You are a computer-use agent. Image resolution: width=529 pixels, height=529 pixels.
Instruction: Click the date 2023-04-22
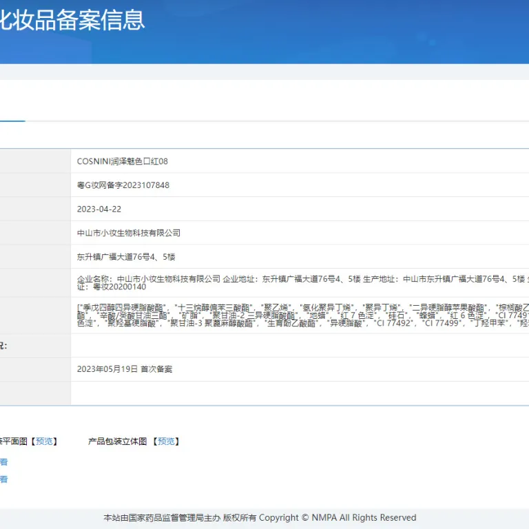99,209
